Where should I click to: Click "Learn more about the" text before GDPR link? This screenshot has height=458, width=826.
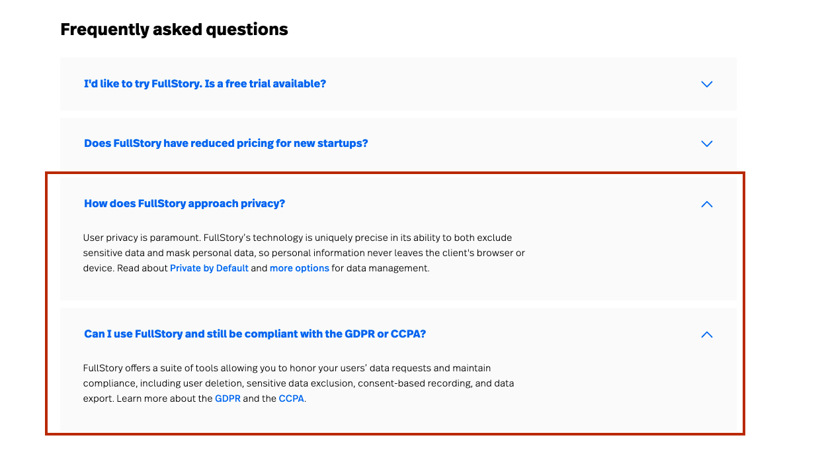pyautogui.click(x=165, y=398)
